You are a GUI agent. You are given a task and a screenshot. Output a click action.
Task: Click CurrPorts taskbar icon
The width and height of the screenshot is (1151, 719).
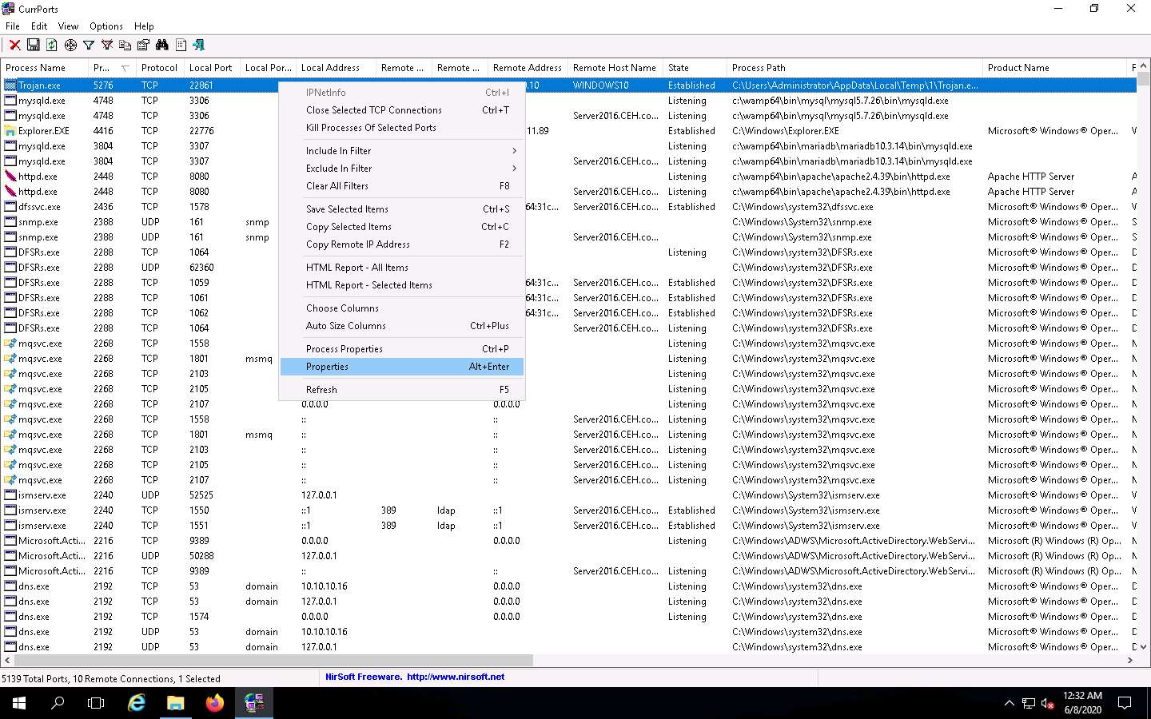(254, 703)
